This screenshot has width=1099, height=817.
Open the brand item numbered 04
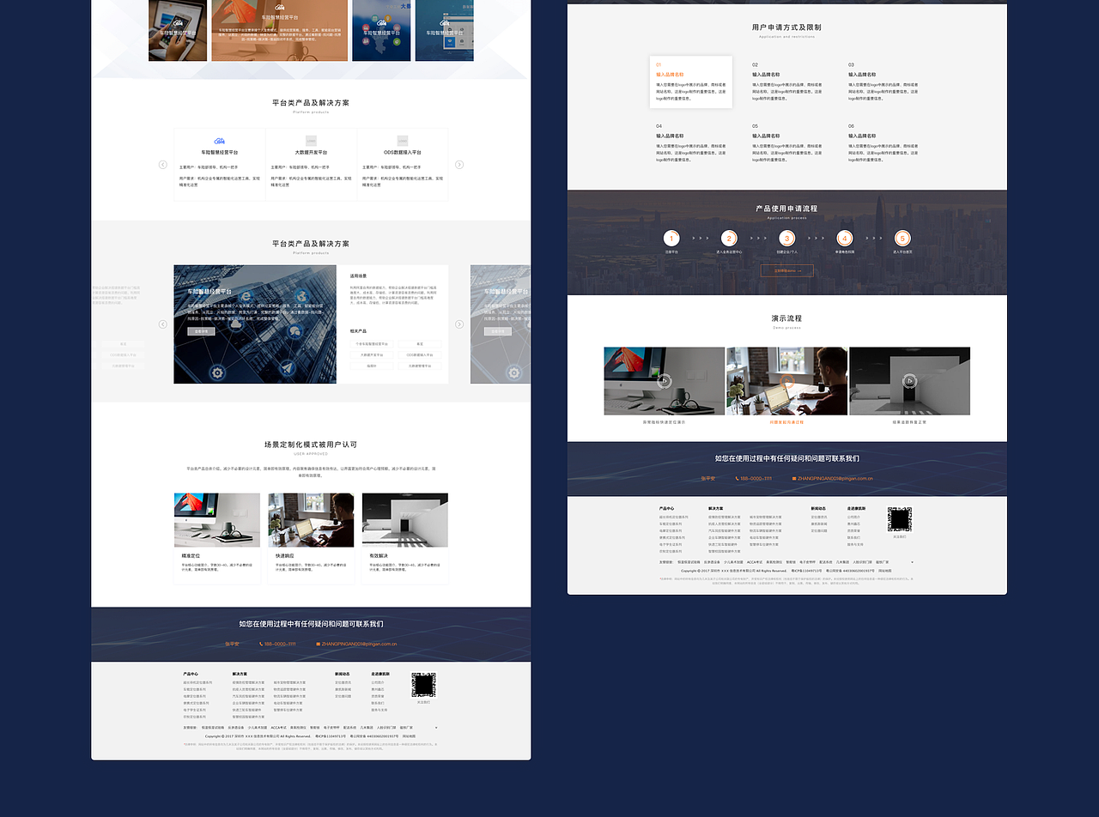(x=691, y=142)
